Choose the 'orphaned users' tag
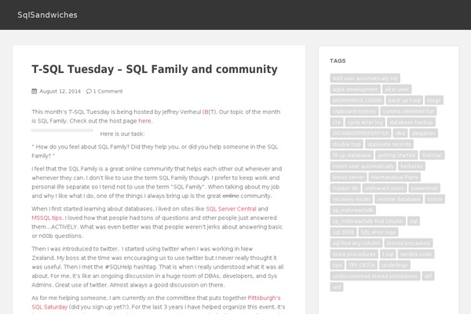Screen dimensions: 471x314 385,188
